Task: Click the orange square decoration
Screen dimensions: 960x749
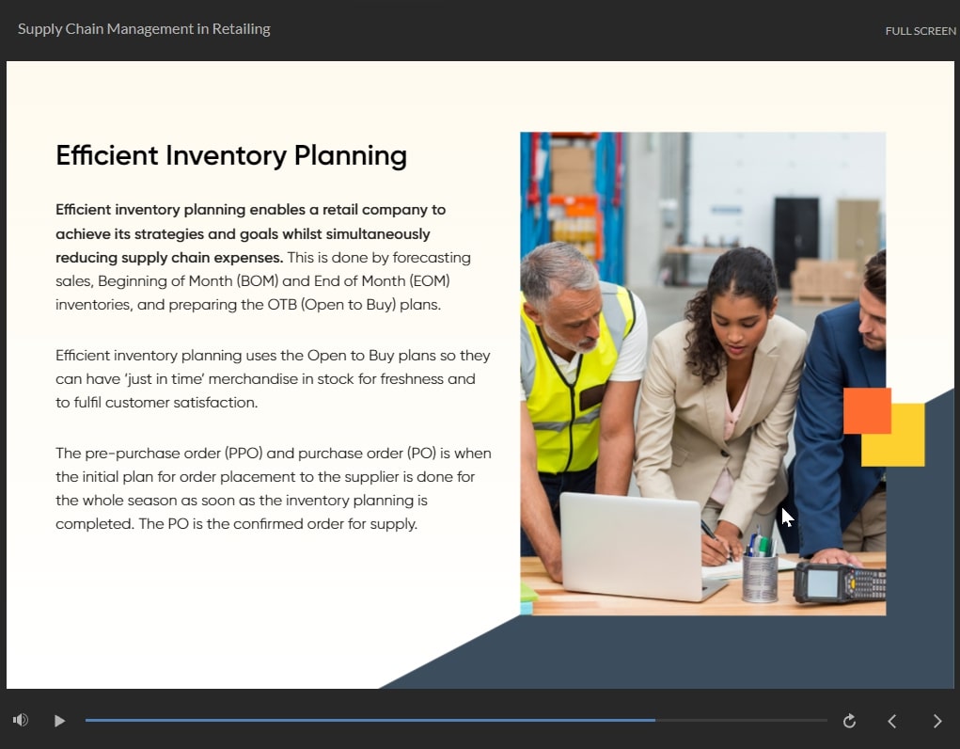Action: point(866,410)
